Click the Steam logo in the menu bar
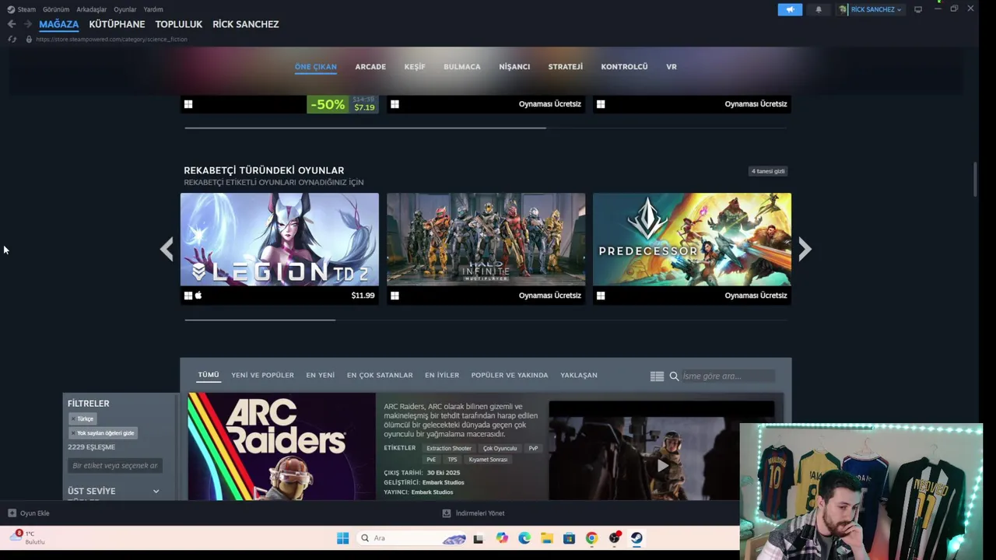Viewport: 996px width, 560px height. pos(11,9)
